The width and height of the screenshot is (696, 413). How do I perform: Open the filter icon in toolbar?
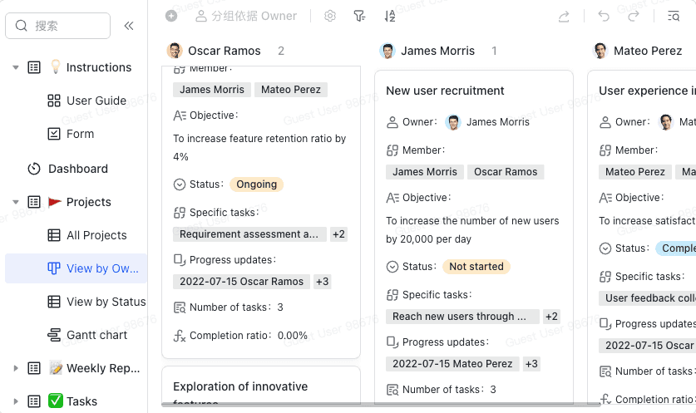pos(359,16)
